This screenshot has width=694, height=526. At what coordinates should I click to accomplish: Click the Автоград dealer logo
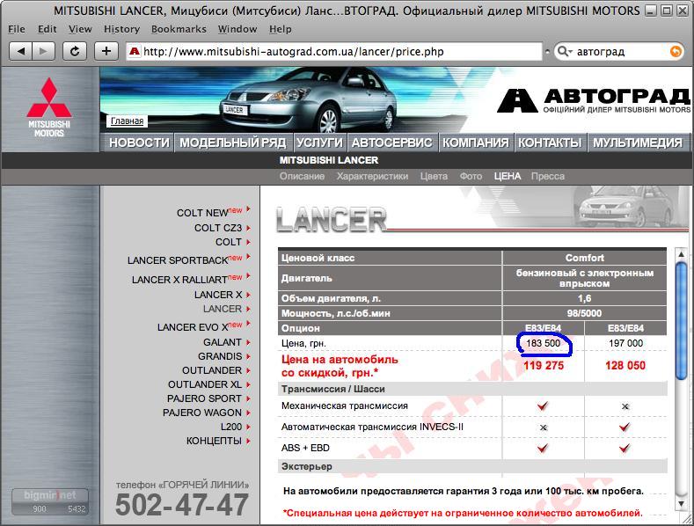click(x=594, y=101)
